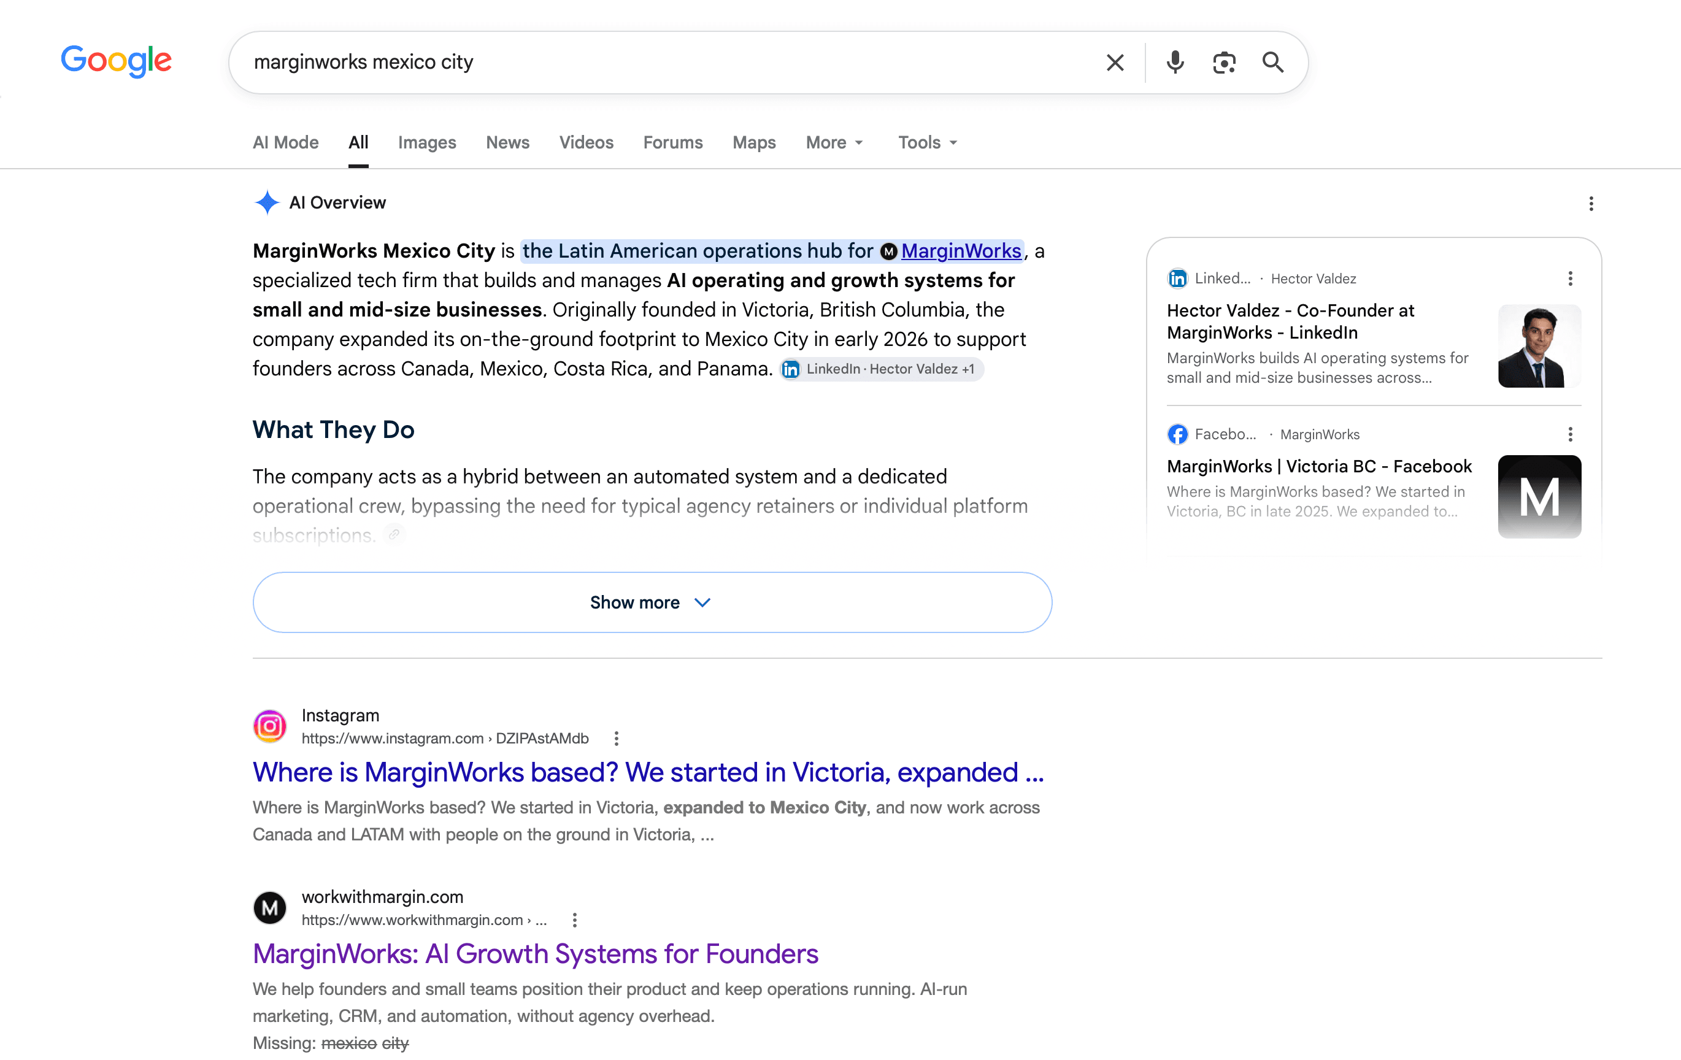Click Hector Valdez profile photo thumbnail

click(1539, 346)
